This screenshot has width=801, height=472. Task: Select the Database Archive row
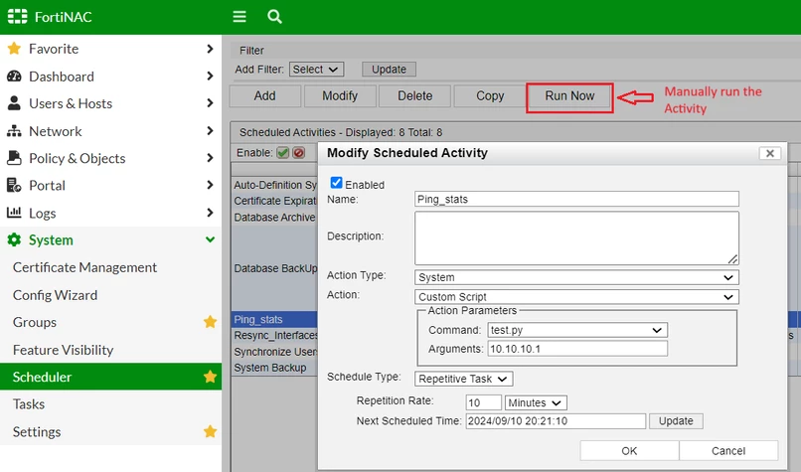[274, 217]
